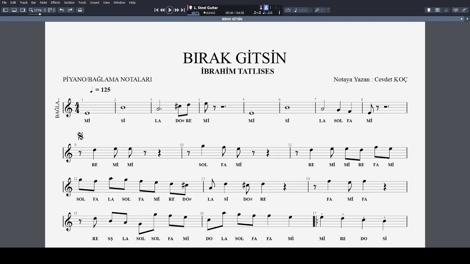
Task: Open the Note menu
Action: pyautogui.click(x=43, y=3)
